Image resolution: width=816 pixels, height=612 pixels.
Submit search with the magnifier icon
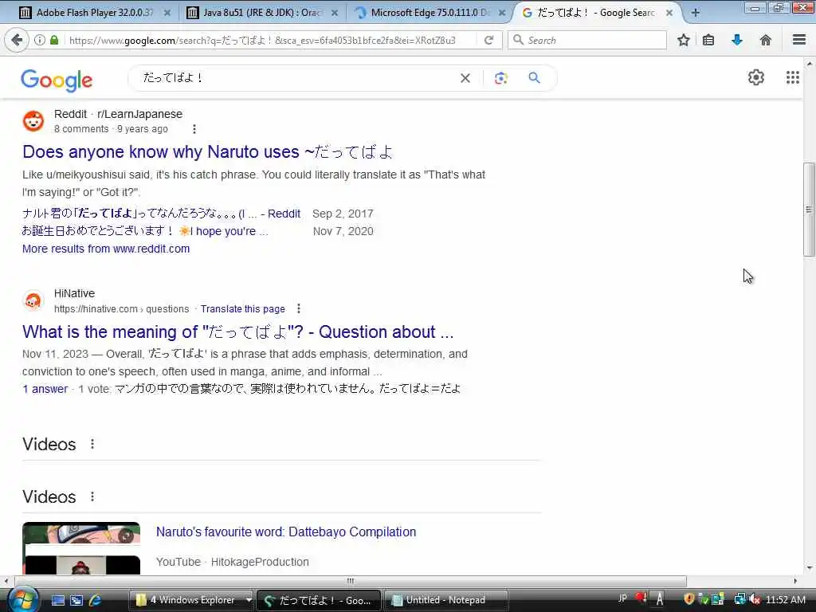(x=534, y=78)
